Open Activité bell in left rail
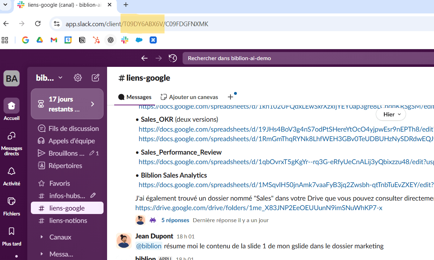The height and width of the screenshot is (260, 434). click(12, 177)
